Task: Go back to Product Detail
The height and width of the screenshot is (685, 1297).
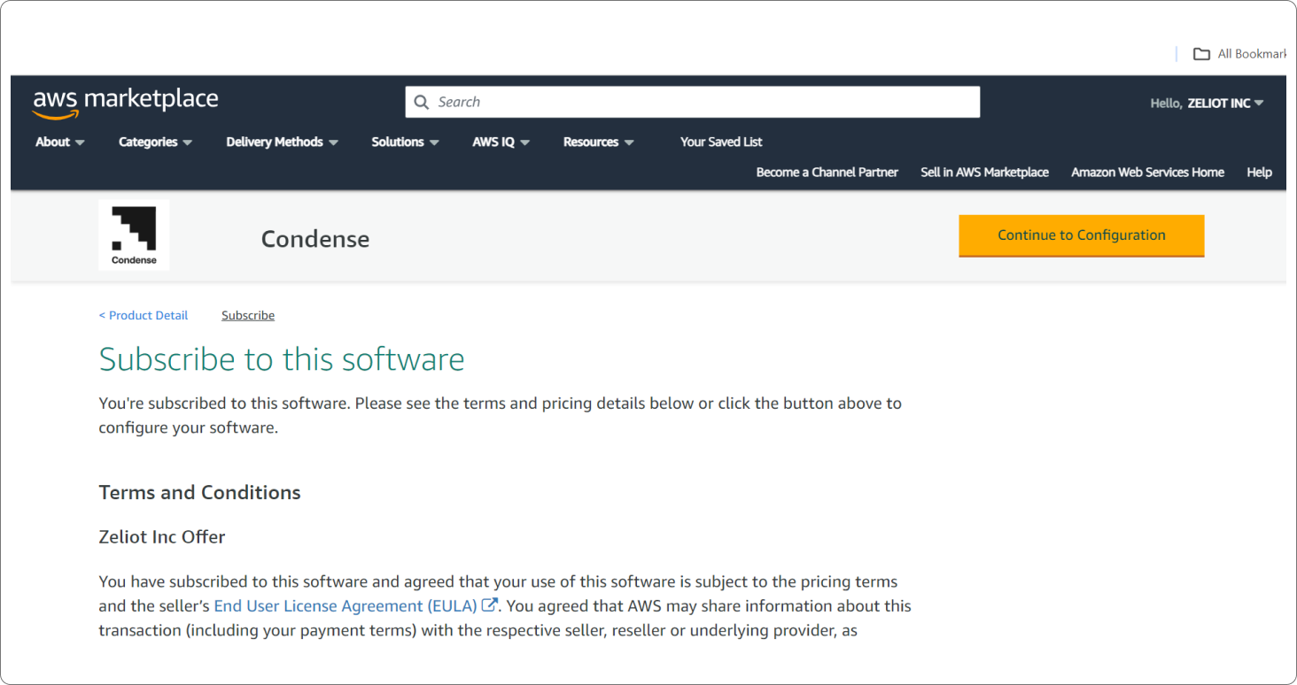Action: [x=144, y=315]
